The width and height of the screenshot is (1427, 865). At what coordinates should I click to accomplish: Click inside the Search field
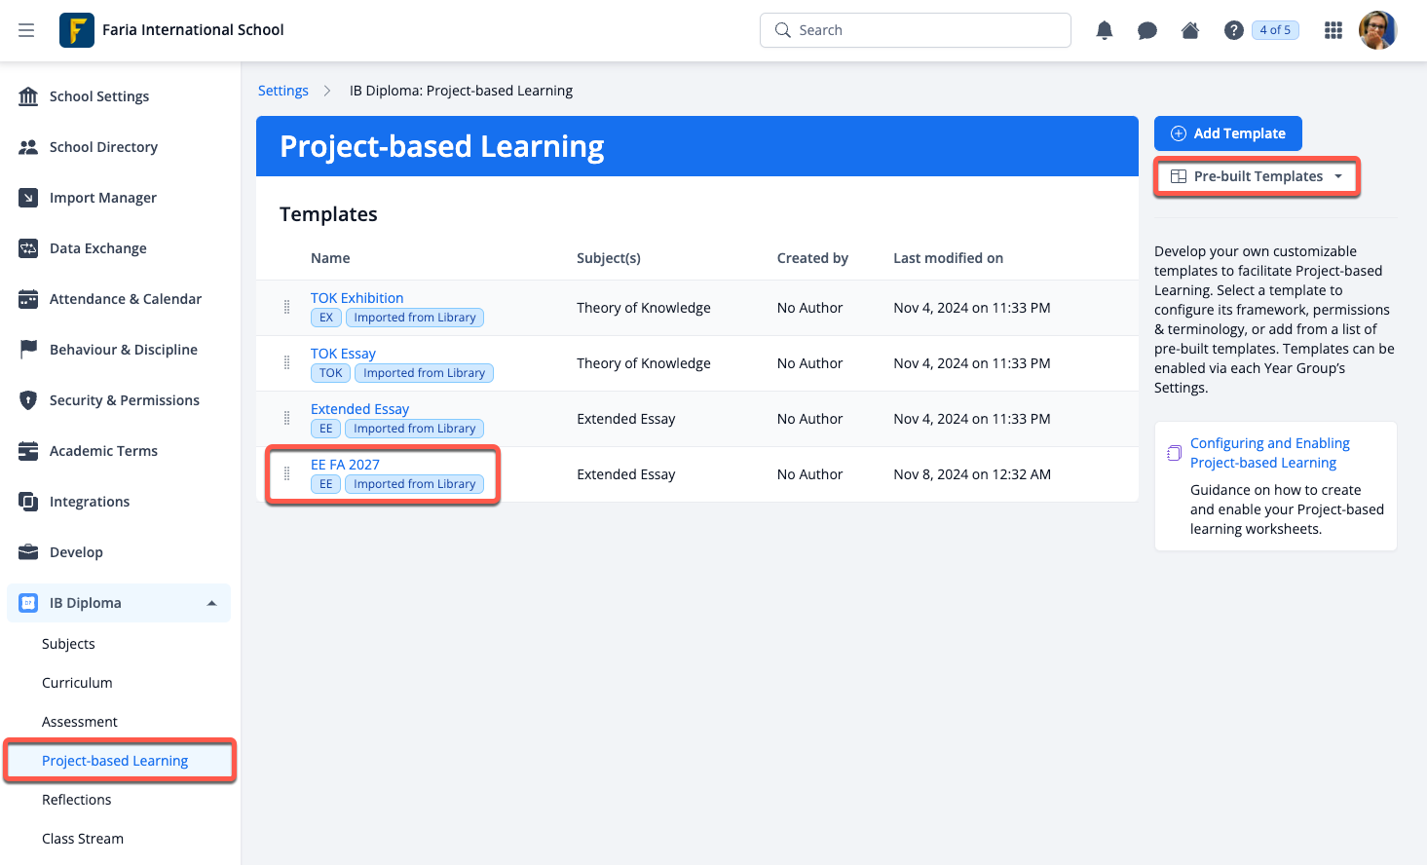coord(925,30)
